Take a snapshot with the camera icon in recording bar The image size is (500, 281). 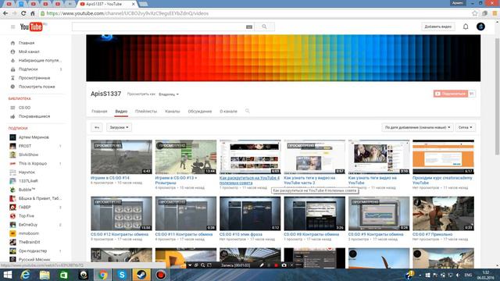(284, 265)
